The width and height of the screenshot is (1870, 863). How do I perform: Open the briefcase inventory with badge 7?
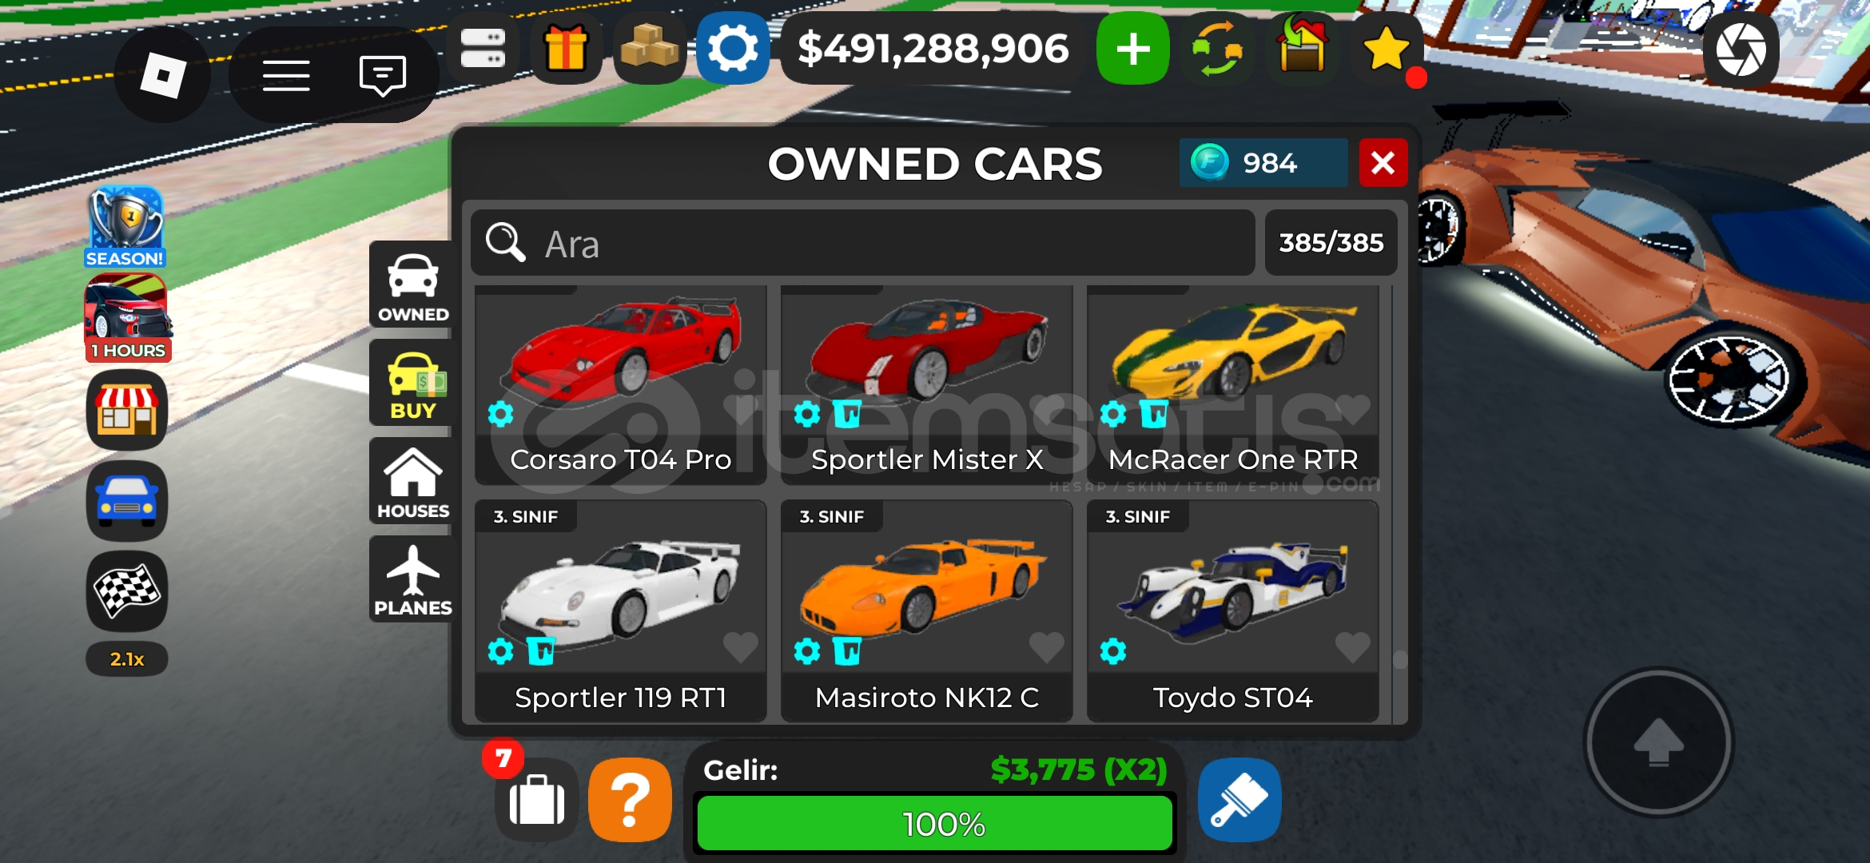point(536,800)
